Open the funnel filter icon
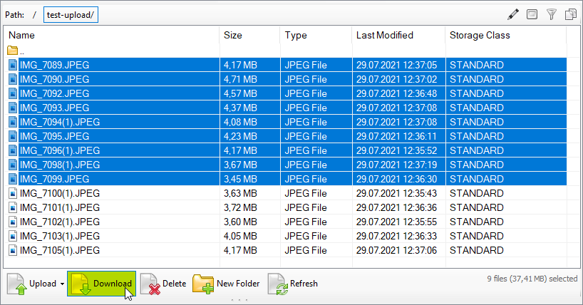The image size is (583, 305). (552, 14)
